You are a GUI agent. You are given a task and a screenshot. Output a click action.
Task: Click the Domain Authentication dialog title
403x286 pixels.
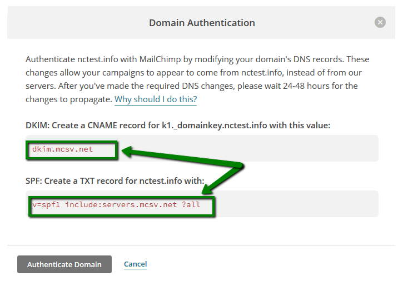[x=202, y=23]
